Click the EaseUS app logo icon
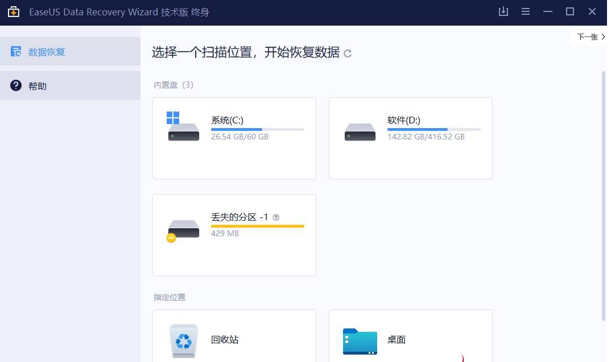The width and height of the screenshot is (611, 362). [14, 12]
